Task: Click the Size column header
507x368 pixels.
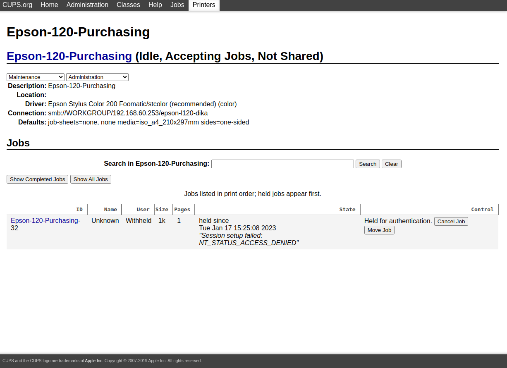Action: pos(162,209)
